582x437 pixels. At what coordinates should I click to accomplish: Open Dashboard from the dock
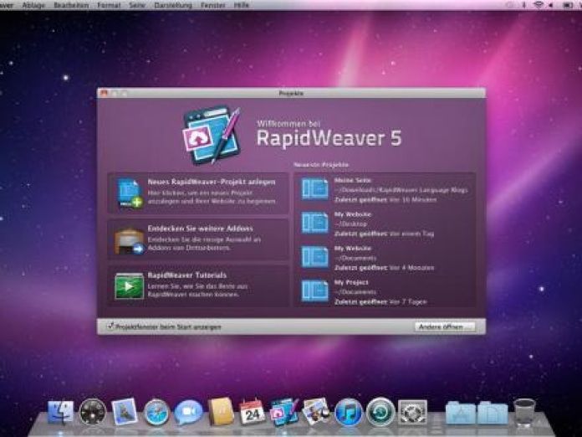(x=93, y=412)
